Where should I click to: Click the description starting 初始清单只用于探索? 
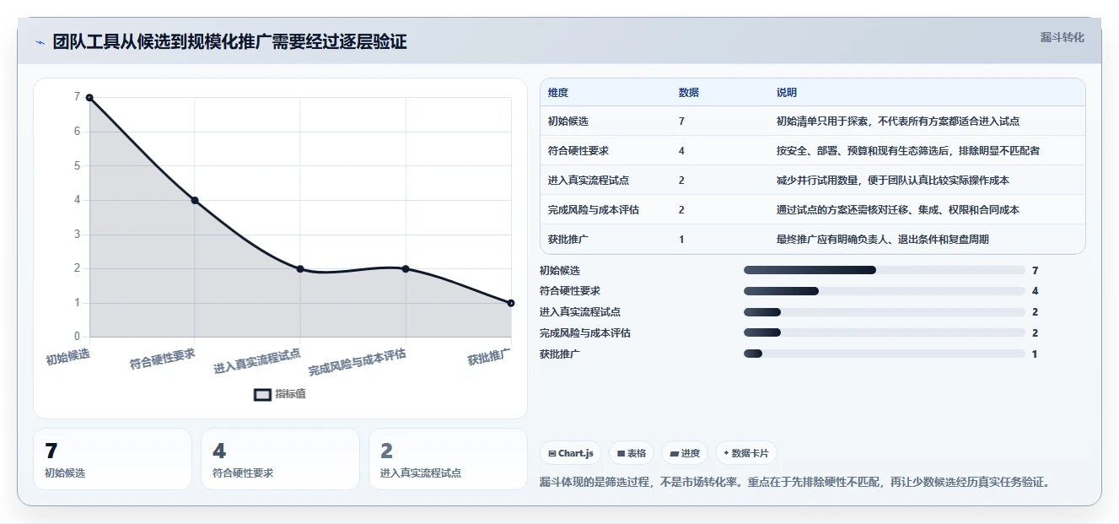(898, 122)
